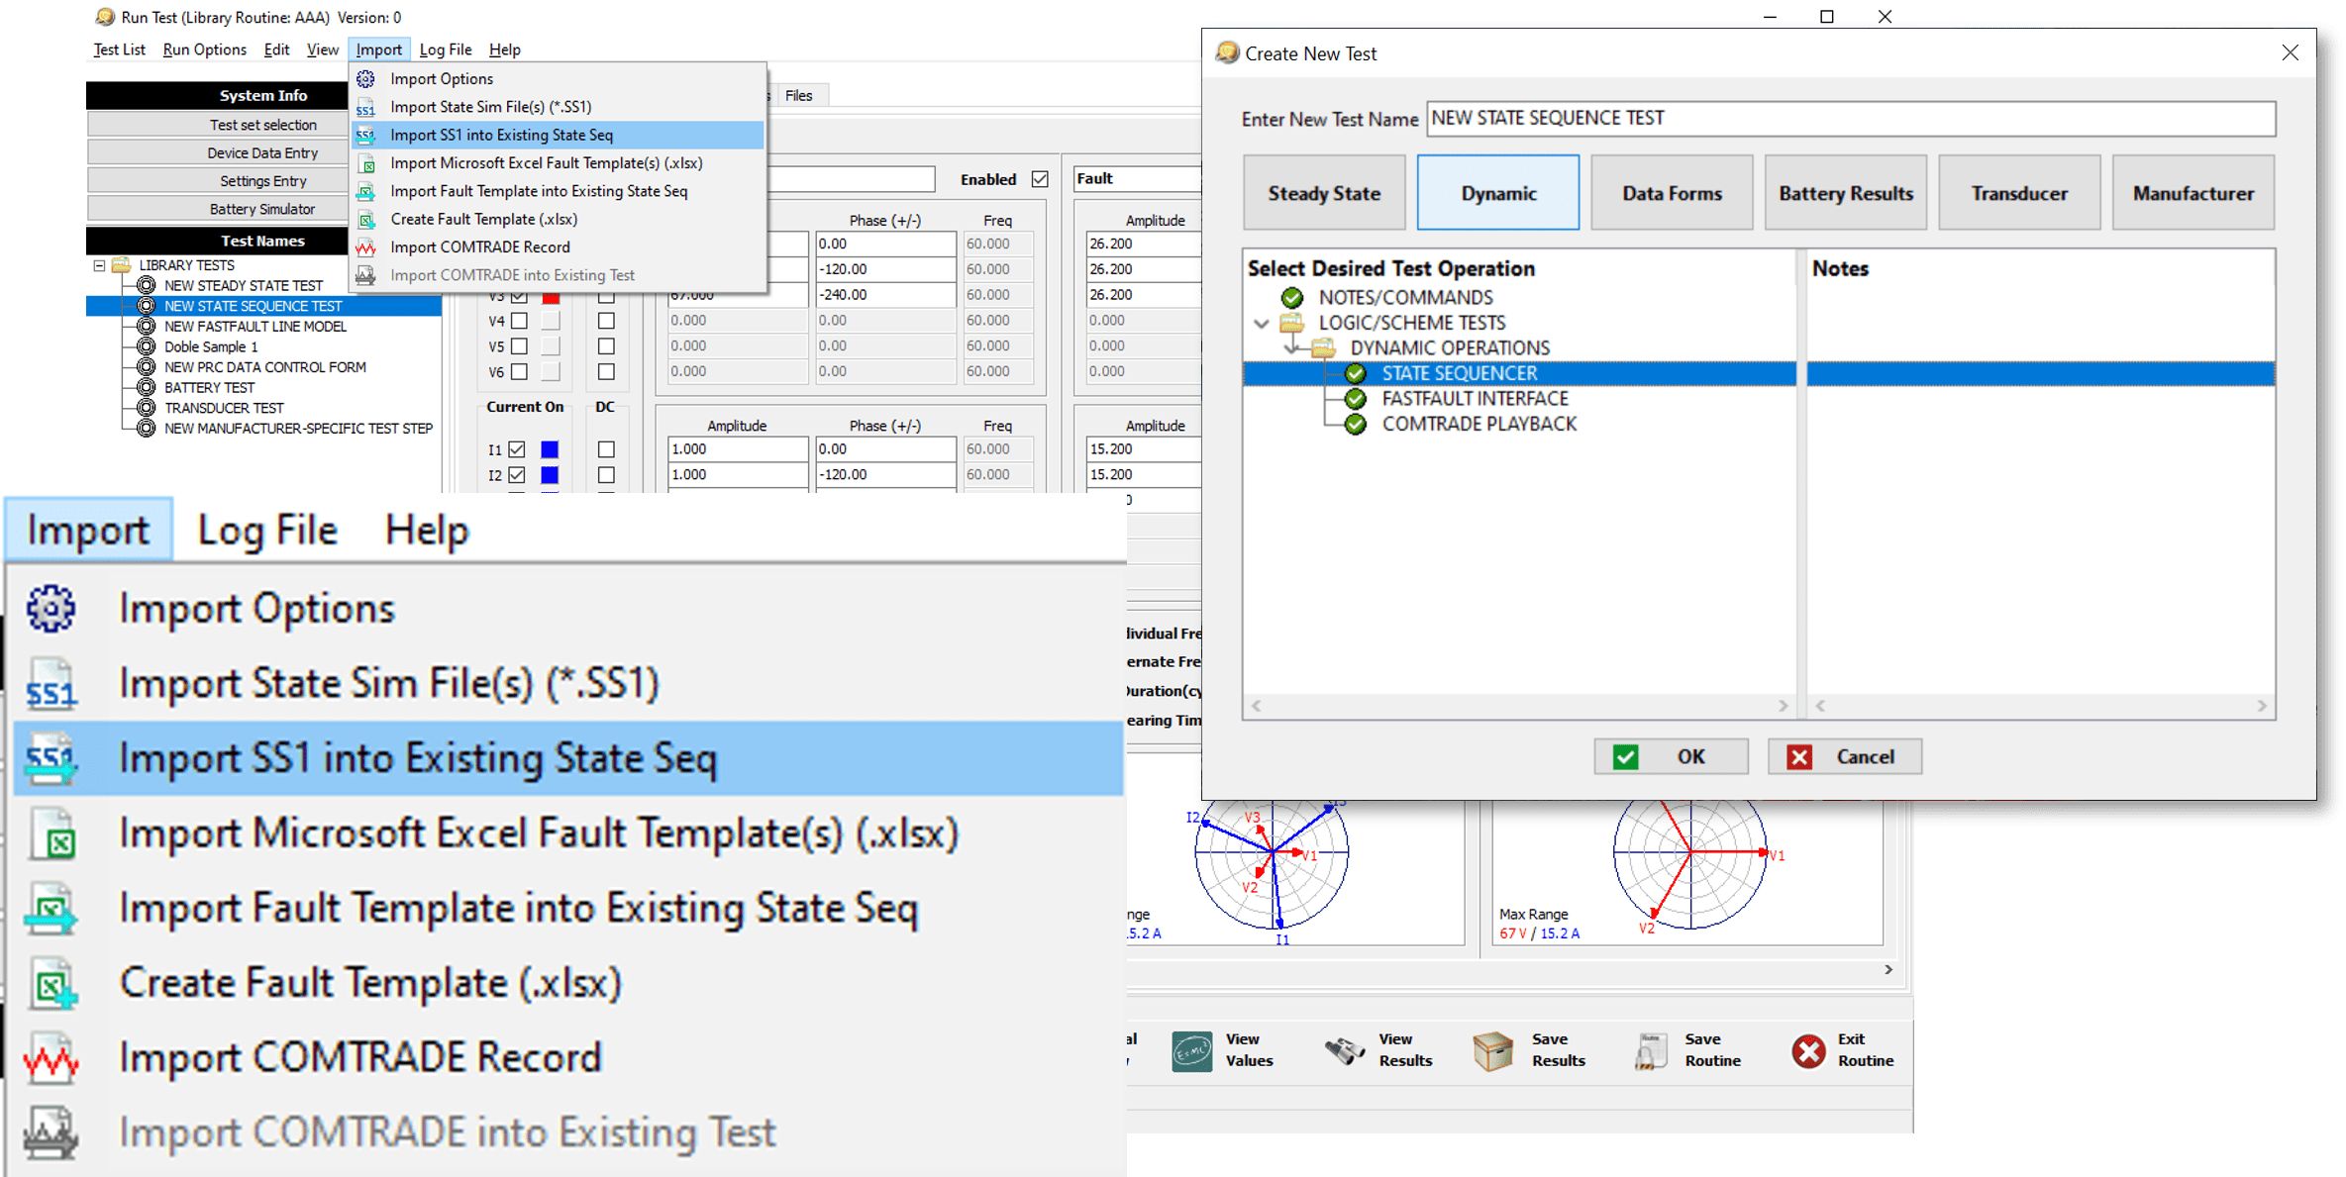Click the Save Results box icon
This screenshot has width=2346, height=1177.
(1493, 1050)
